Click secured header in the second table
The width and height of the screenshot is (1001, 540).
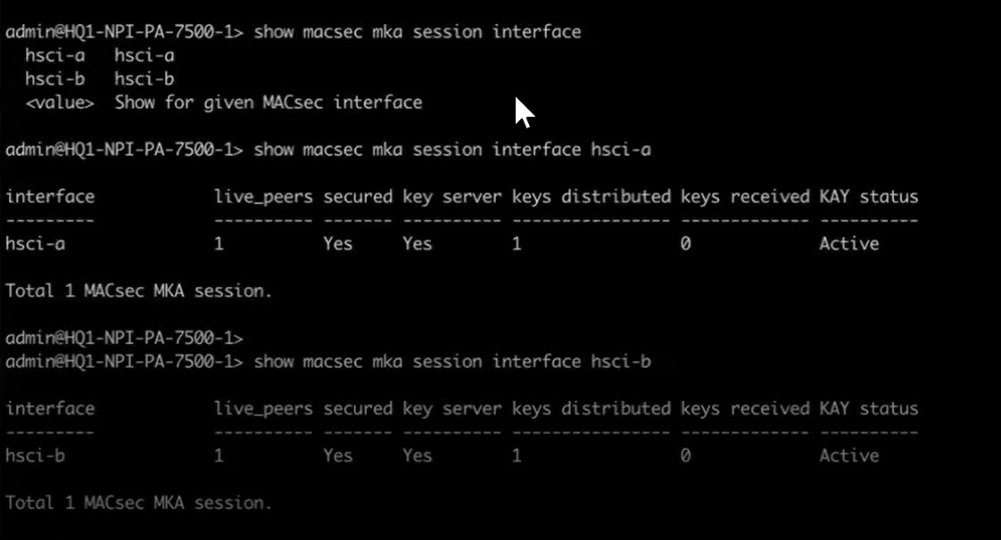[357, 409]
